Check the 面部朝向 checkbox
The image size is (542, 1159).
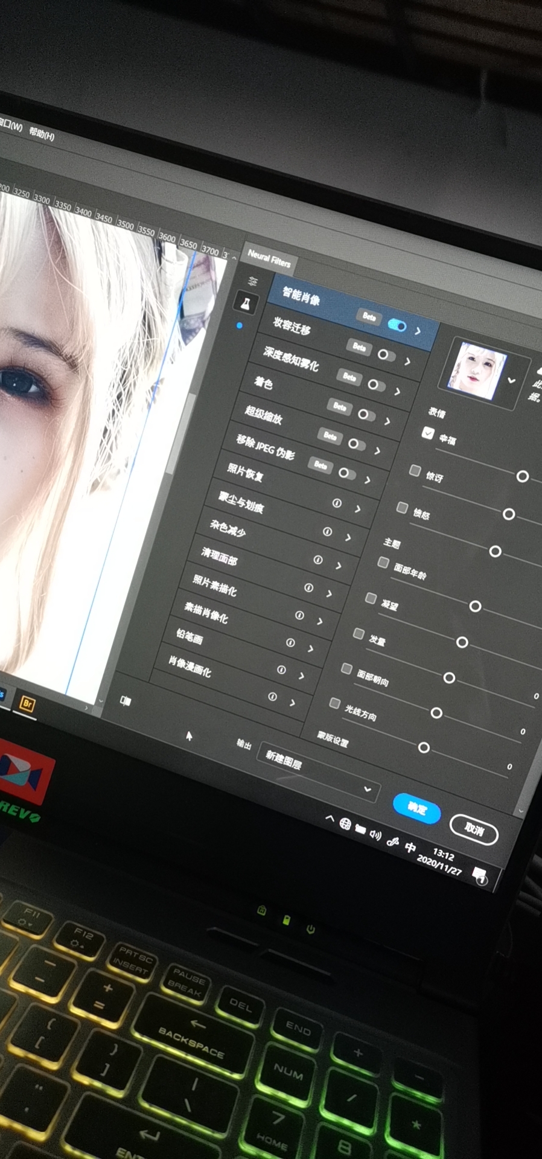pyautogui.click(x=346, y=668)
